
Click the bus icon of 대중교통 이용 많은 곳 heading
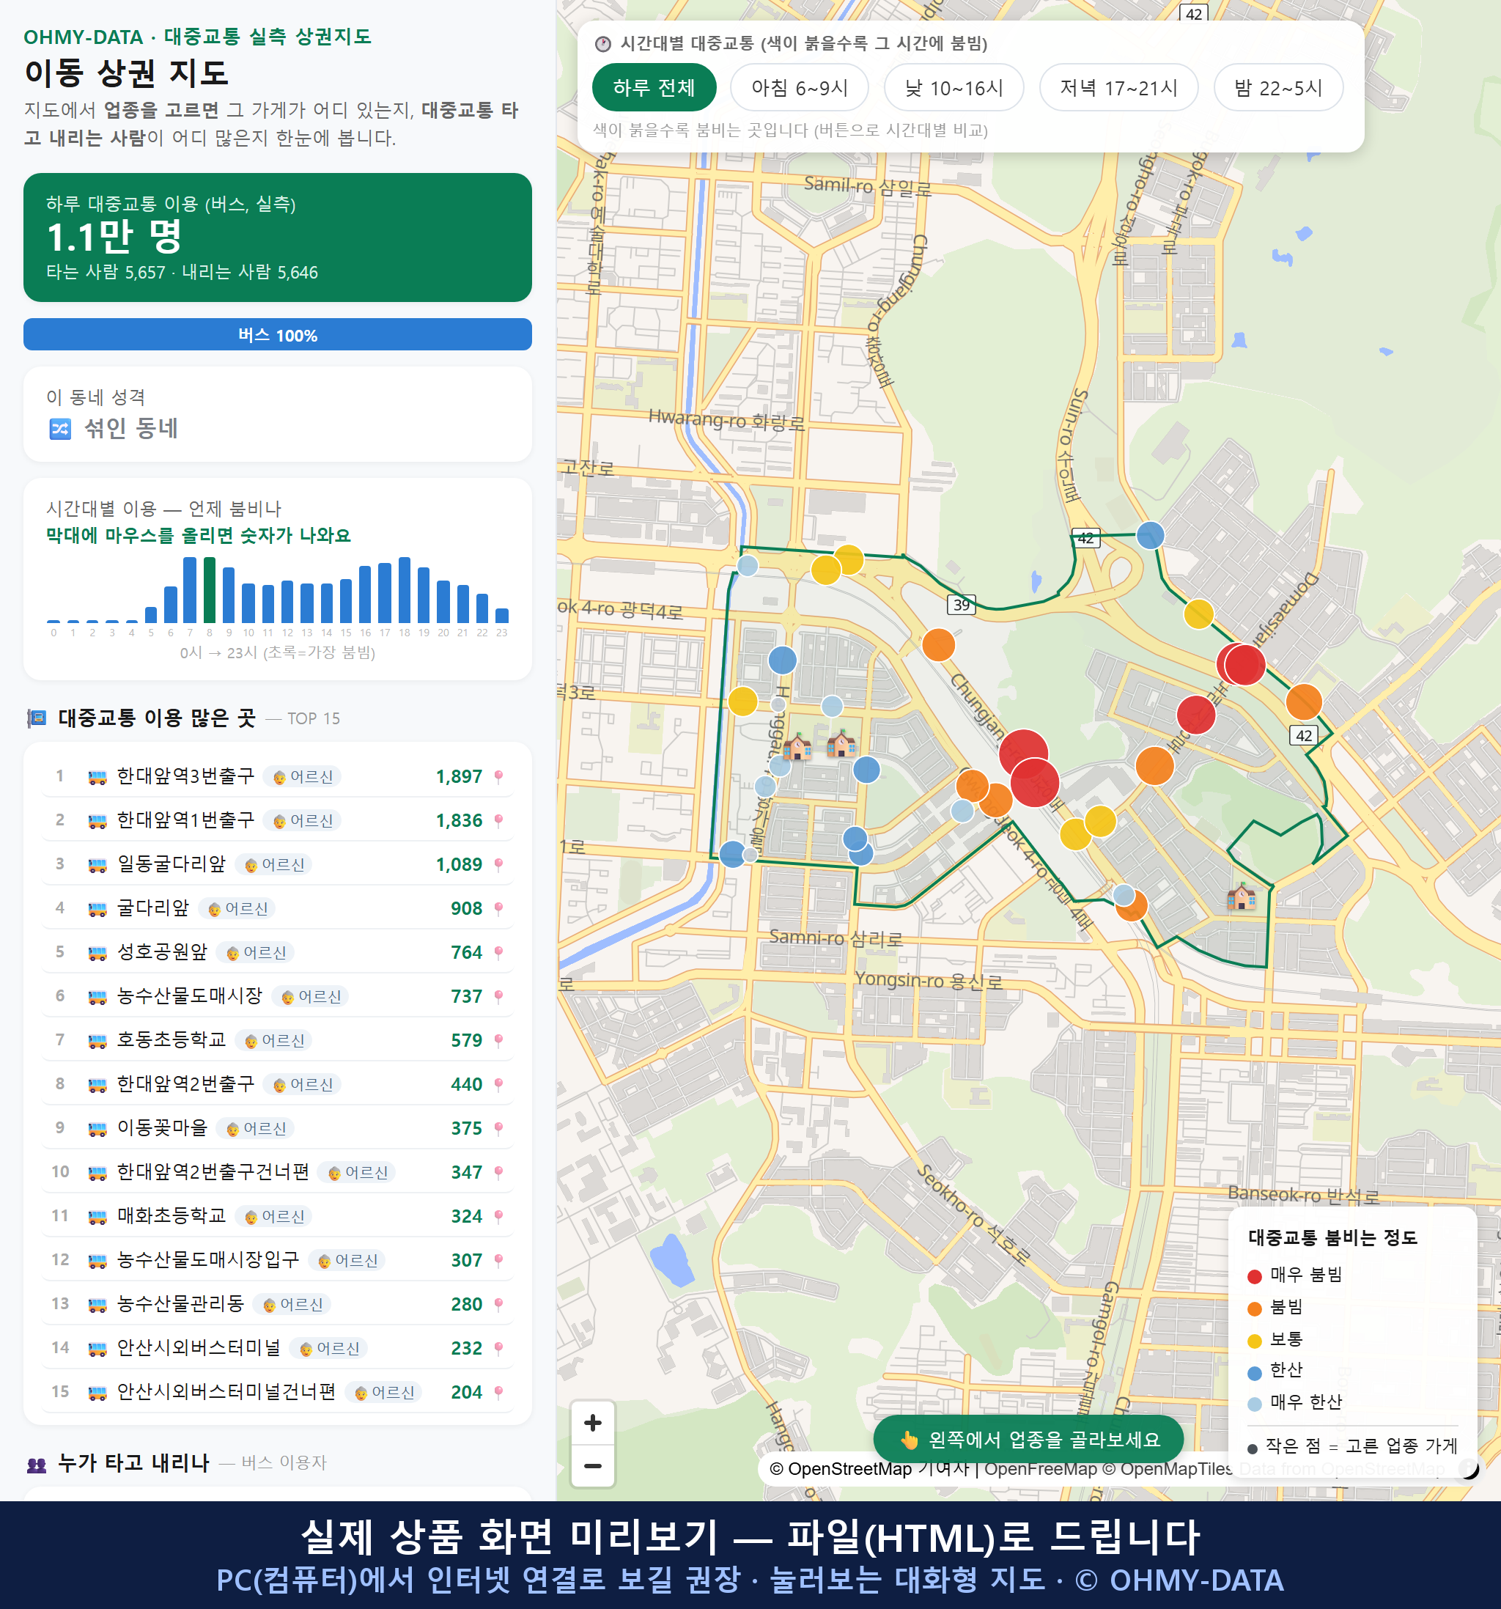[x=37, y=718]
